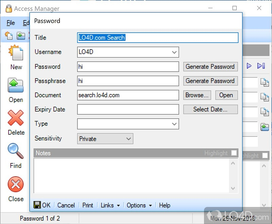The width and height of the screenshot is (272, 224).
Task: Click the Passphrase input field
Action: click(x=128, y=81)
